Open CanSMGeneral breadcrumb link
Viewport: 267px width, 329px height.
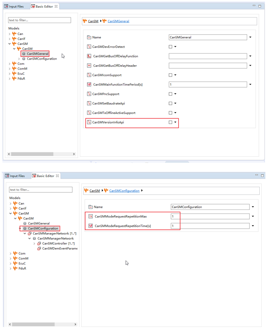[x=118, y=21]
